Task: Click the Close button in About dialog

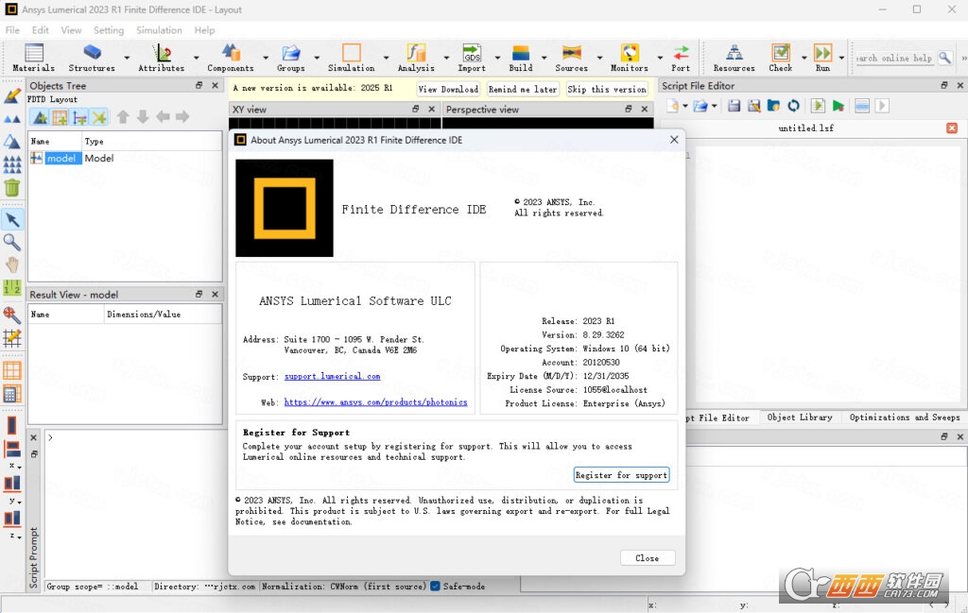Action: pos(647,557)
